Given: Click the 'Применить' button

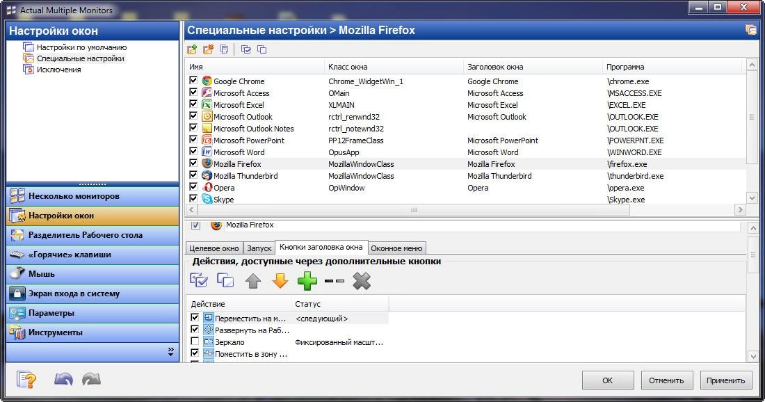Looking at the screenshot, I should (x=725, y=380).
